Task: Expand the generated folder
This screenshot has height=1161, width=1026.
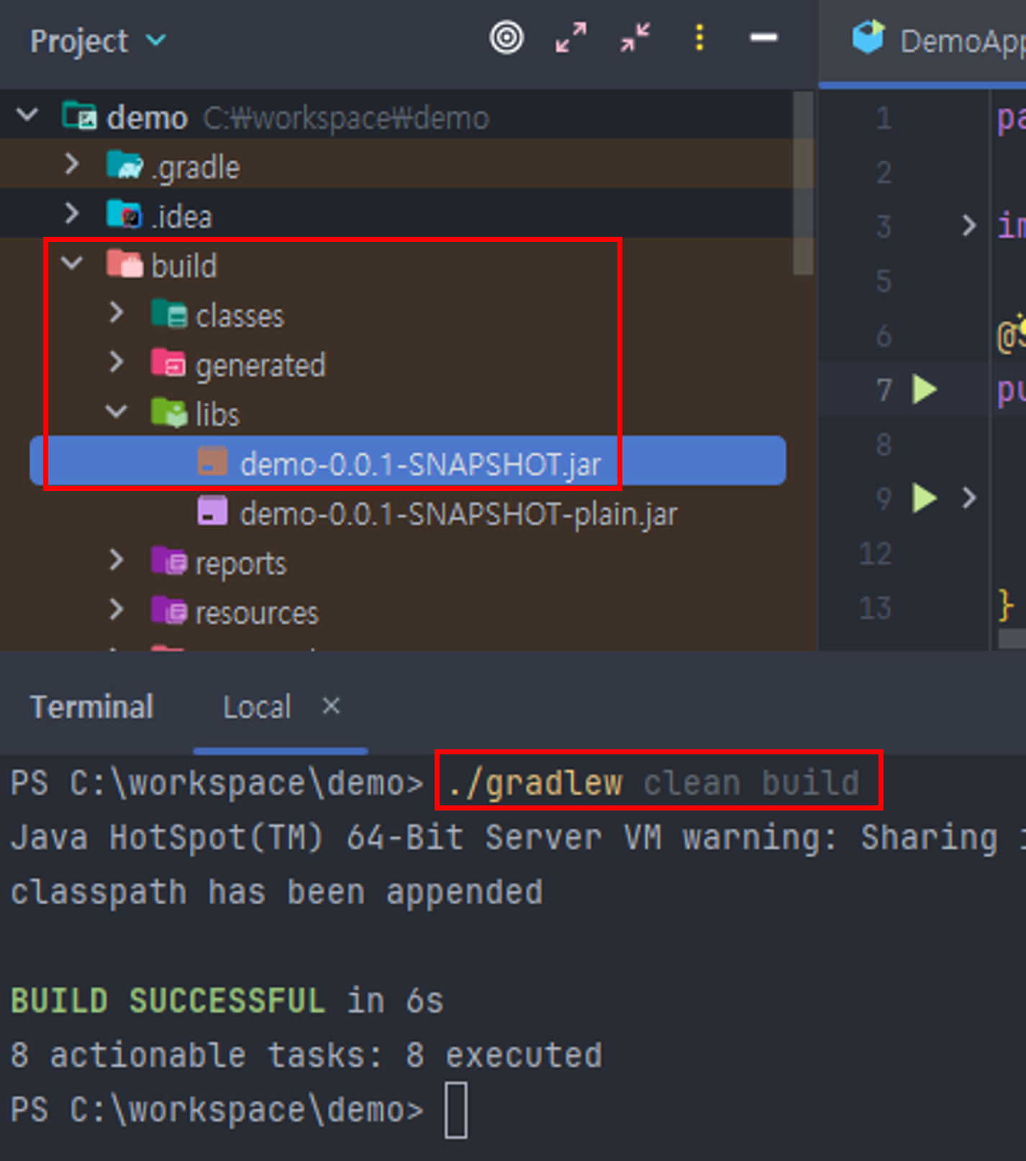Action: pos(116,362)
